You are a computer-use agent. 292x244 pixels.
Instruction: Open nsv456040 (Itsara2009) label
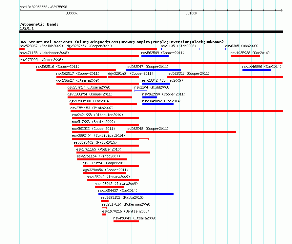pos(108,177)
